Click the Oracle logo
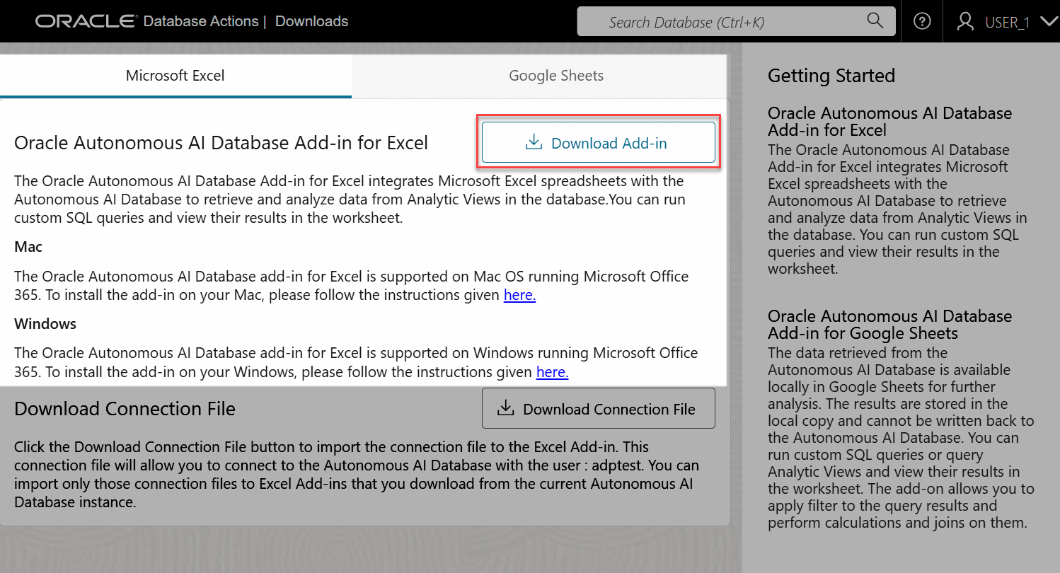Viewport: 1060px width, 573px height. [x=83, y=21]
